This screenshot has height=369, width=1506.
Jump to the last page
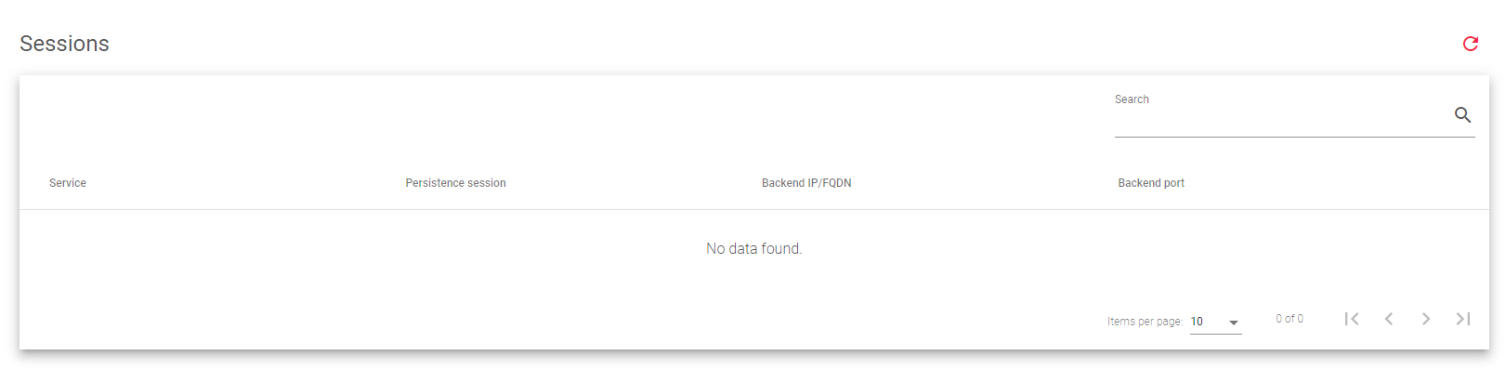click(1463, 319)
